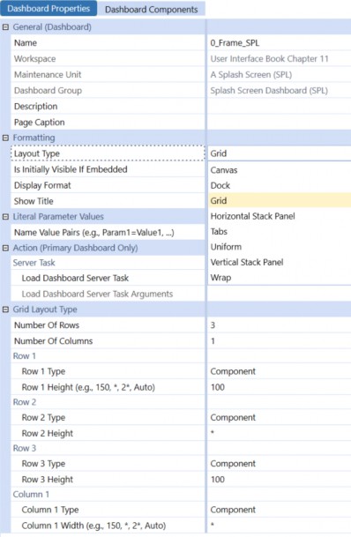
Task: Select the Layout Type property label
Action: tap(37, 153)
